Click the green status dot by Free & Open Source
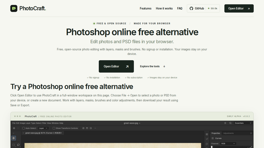 point(94,24)
